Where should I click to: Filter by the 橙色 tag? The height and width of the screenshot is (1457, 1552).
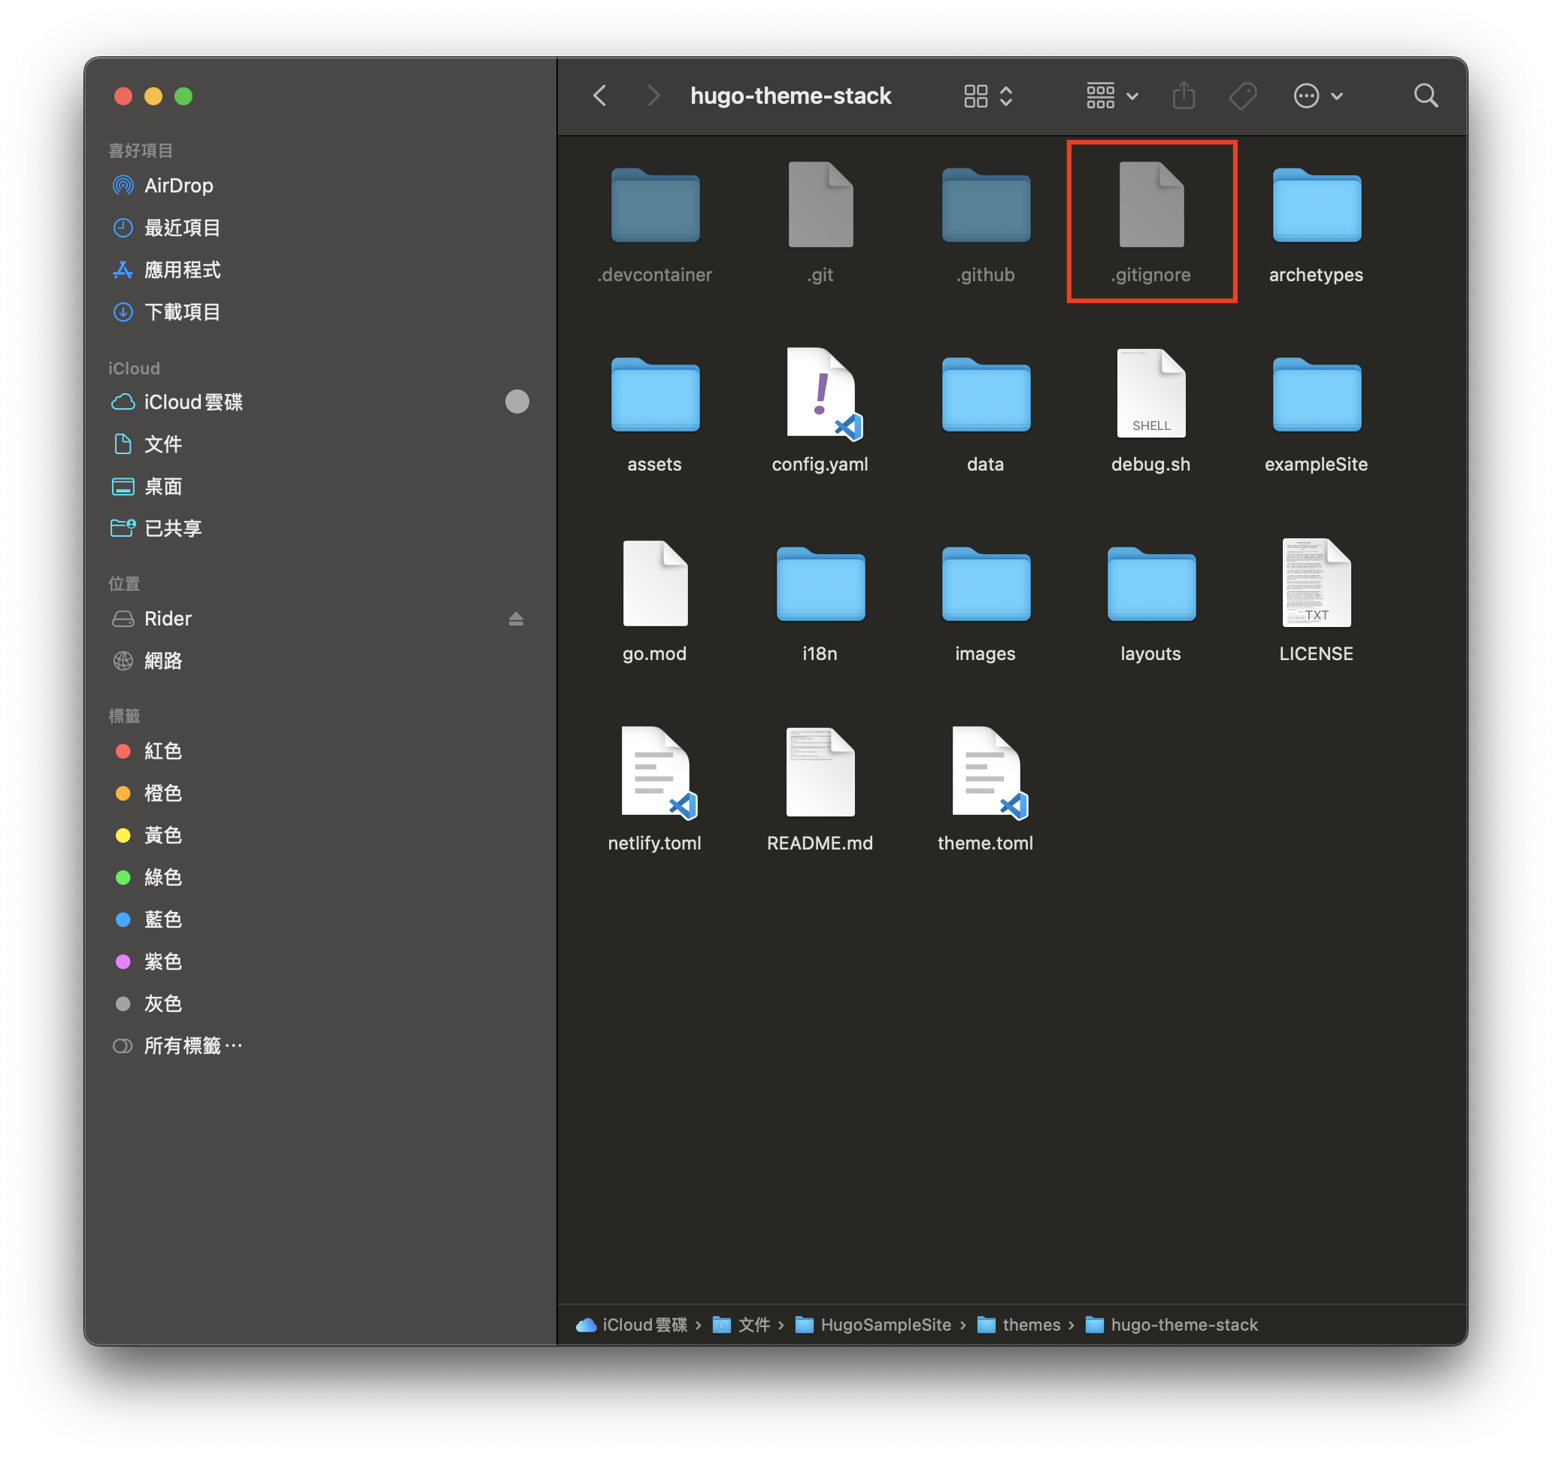[320, 793]
